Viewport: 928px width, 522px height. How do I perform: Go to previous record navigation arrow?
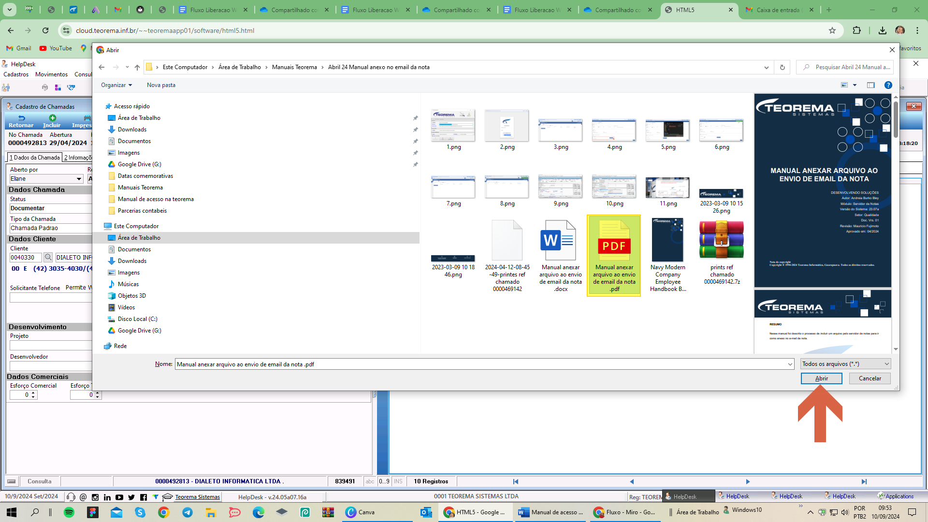click(x=632, y=481)
